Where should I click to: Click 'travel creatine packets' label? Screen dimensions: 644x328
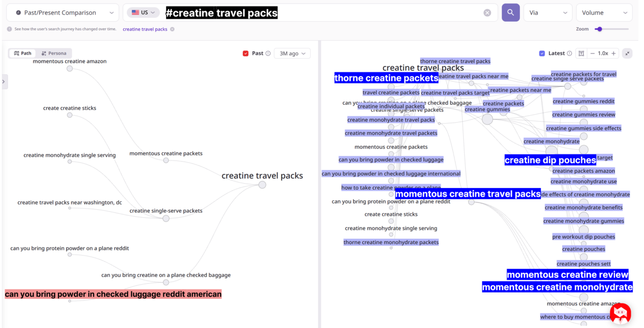click(391, 92)
